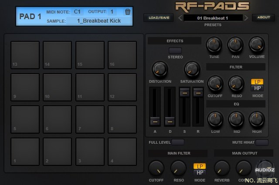This screenshot has width=279, height=185.
Task: Click the EQ section header
Action: pyautogui.click(x=236, y=104)
